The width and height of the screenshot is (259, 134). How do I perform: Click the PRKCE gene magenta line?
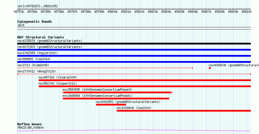pyautogui.click(x=134, y=131)
